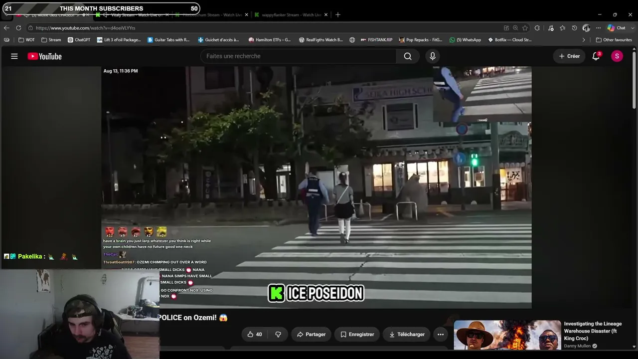Show more bookmarks with the chevron

click(584, 40)
